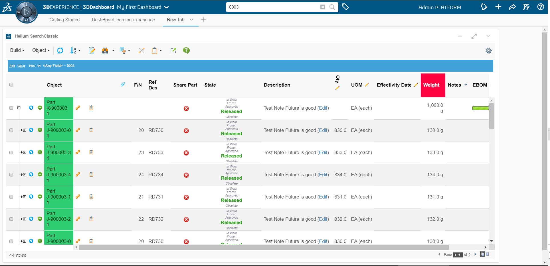This screenshot has width=550, height=266.
Task: Click the green EBOM progress bar
Action: coord(480,108)
